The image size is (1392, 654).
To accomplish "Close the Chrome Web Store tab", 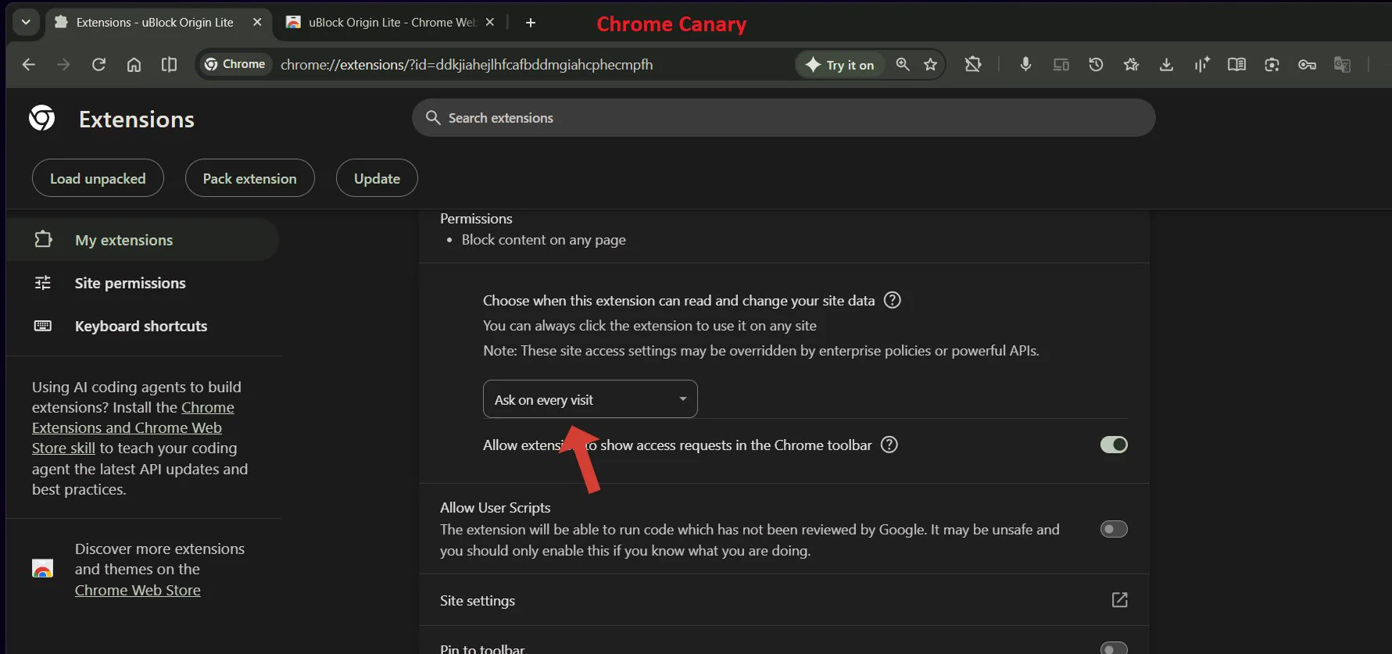I will click(x=490, y=22).
